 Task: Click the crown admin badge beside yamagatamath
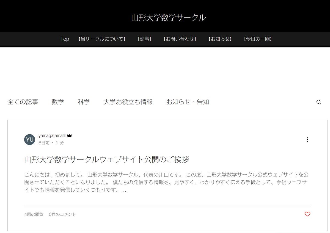(69, 136)
